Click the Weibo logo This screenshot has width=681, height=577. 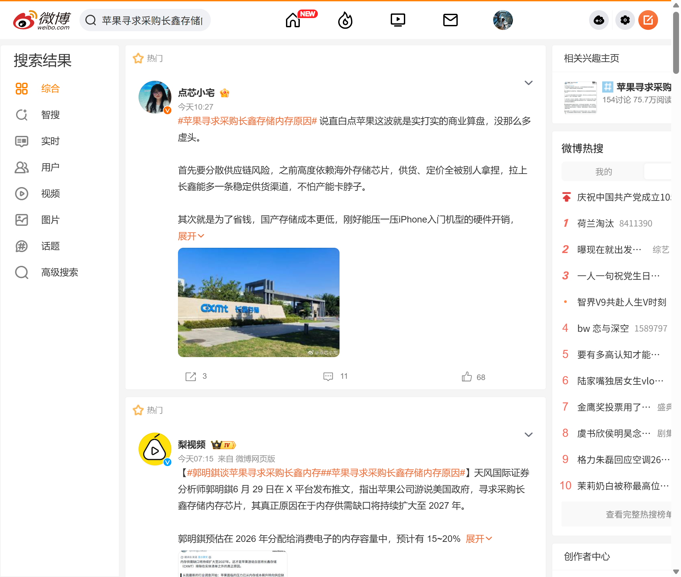click(42, 20)
